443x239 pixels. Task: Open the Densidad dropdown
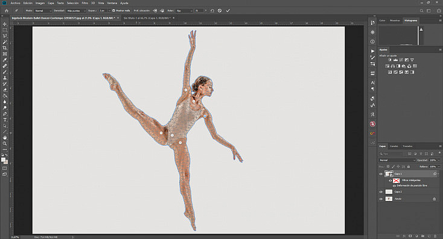click(76, 11)
